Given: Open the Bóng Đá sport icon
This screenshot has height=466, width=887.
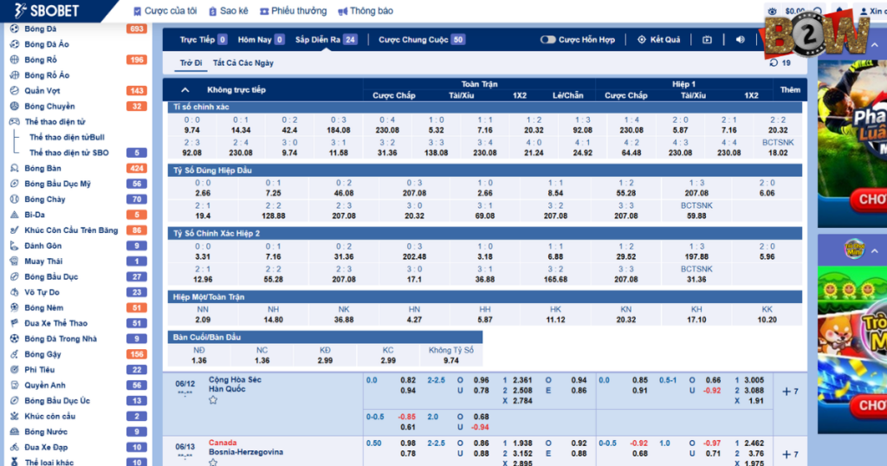Looking at the screenshot, I should click(15, 29).
